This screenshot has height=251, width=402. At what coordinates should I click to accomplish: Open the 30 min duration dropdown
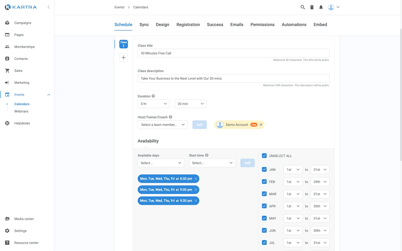coord(190,104)
